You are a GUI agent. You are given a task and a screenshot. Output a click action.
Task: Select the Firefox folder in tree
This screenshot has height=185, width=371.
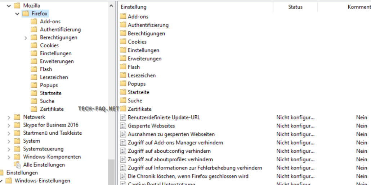click(40, 13)
